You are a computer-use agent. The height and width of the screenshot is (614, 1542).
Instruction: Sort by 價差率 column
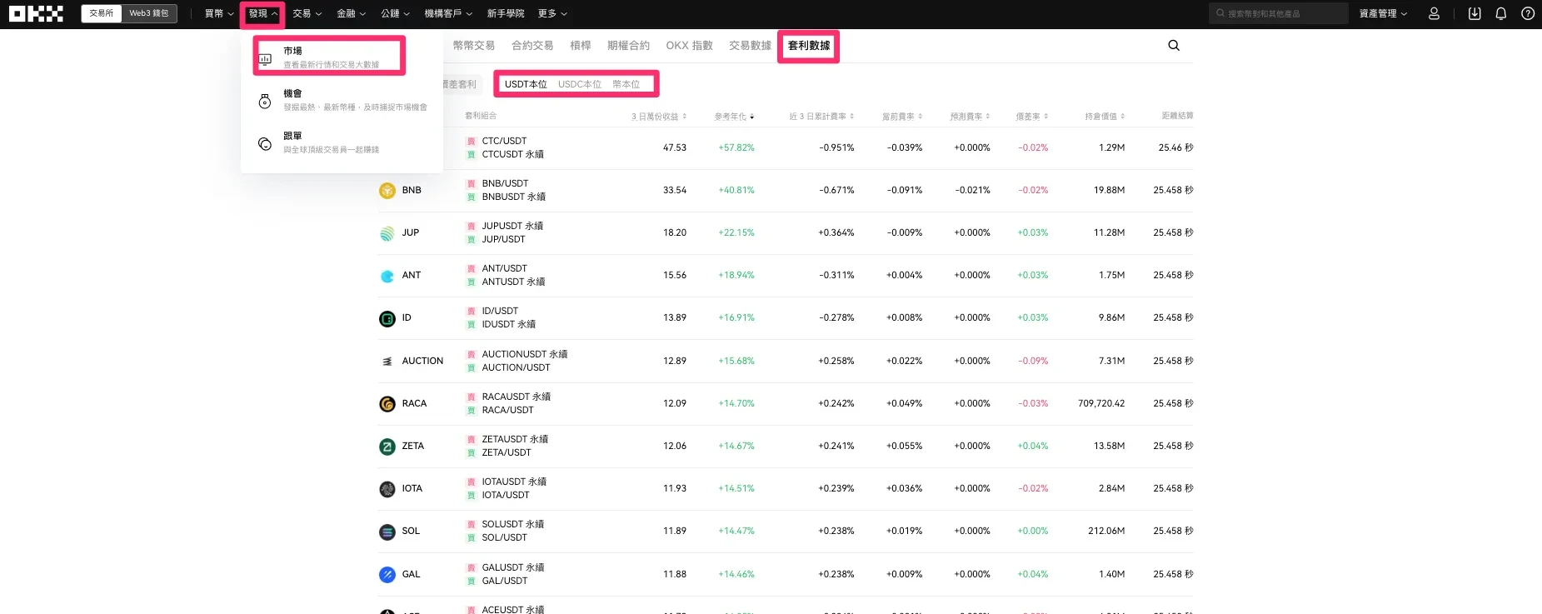pyautogui.click(x=1032, y=117)
